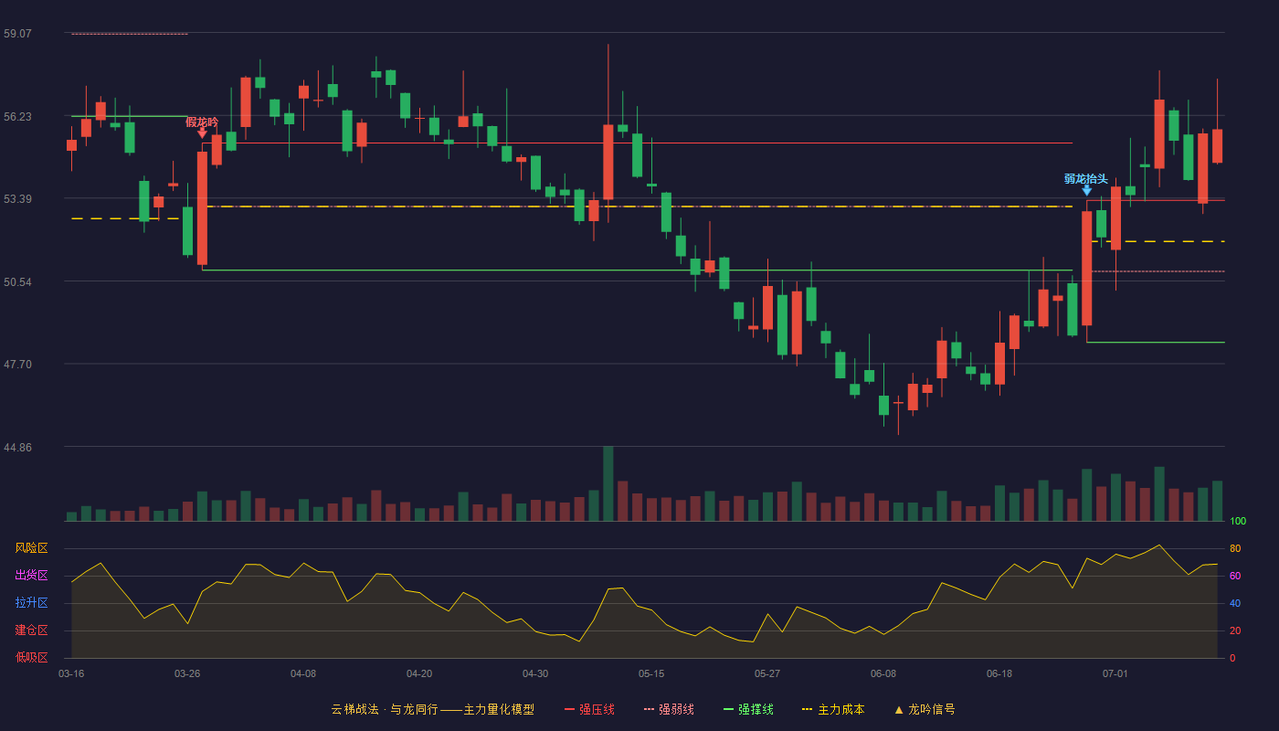Click the 80 indicator scale label

point(1235,548)
